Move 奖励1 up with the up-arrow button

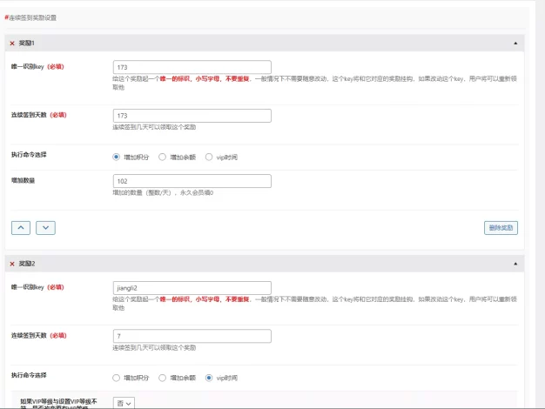21,227
